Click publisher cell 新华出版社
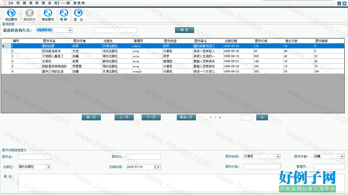 (x=117, y=61)
